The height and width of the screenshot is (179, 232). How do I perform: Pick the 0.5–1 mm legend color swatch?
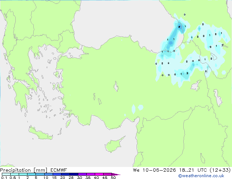point(15,174)
